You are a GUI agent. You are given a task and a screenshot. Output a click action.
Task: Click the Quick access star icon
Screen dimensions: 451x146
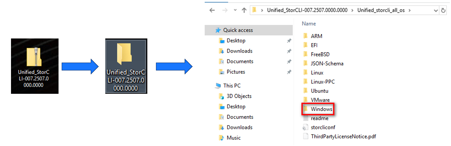tap(218, 30)
